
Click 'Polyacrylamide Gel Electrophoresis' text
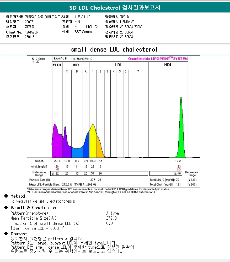click(x=43, y=201)
